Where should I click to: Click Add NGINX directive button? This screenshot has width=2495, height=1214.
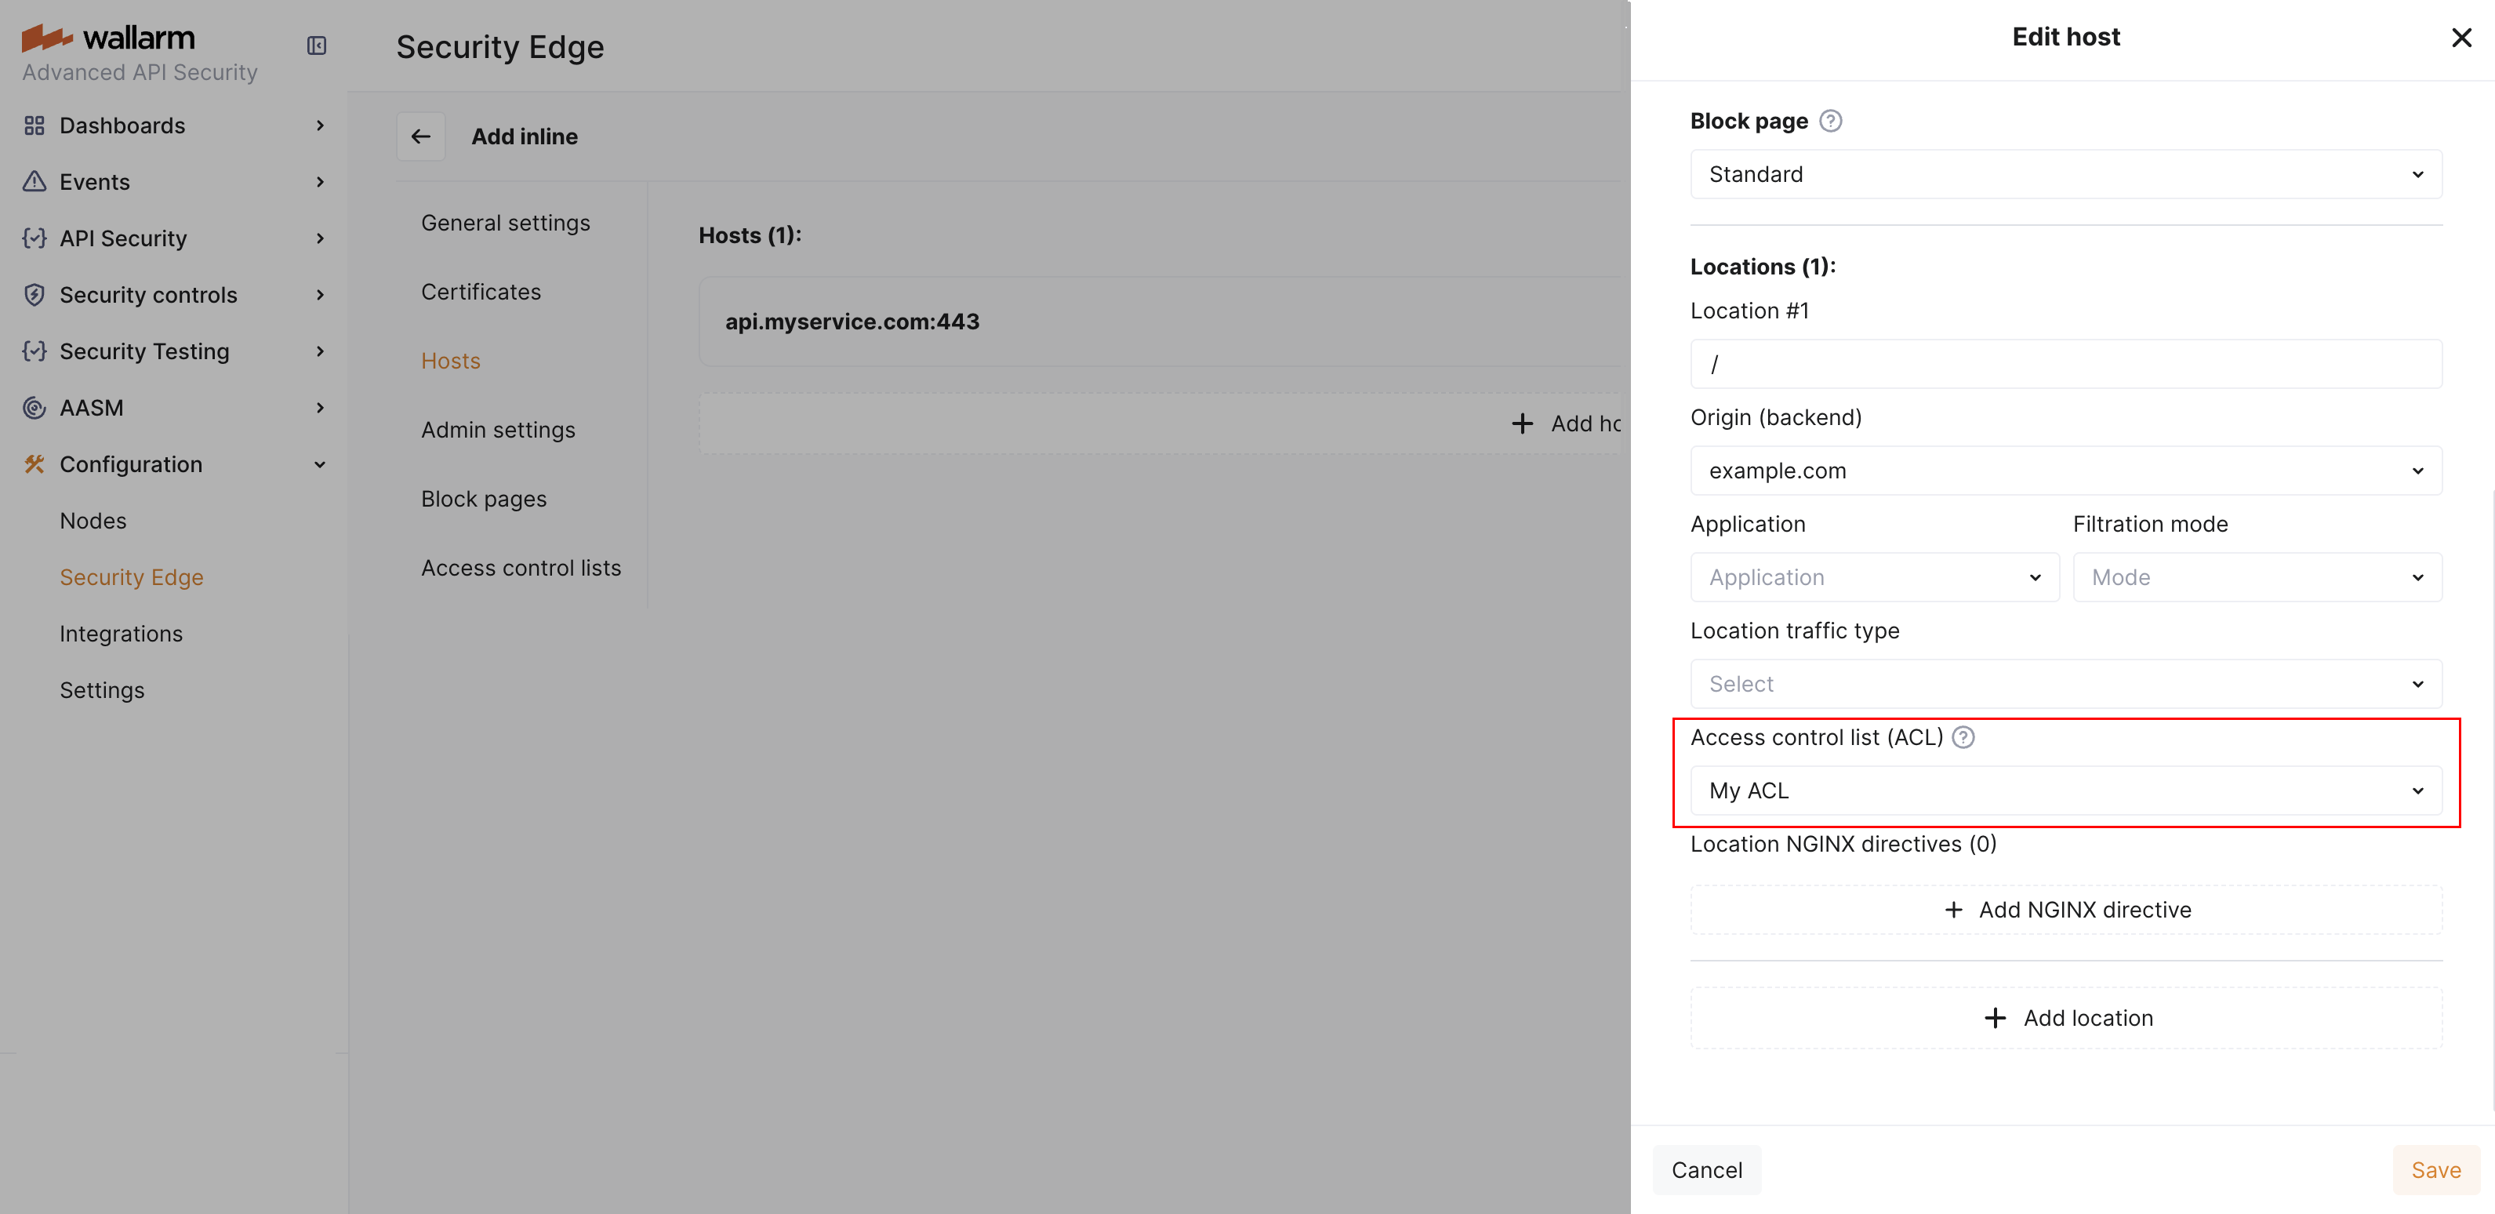[2065, 910]
